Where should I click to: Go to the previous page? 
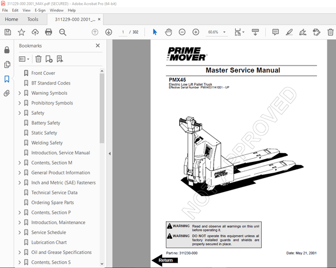tap(95, 32)
